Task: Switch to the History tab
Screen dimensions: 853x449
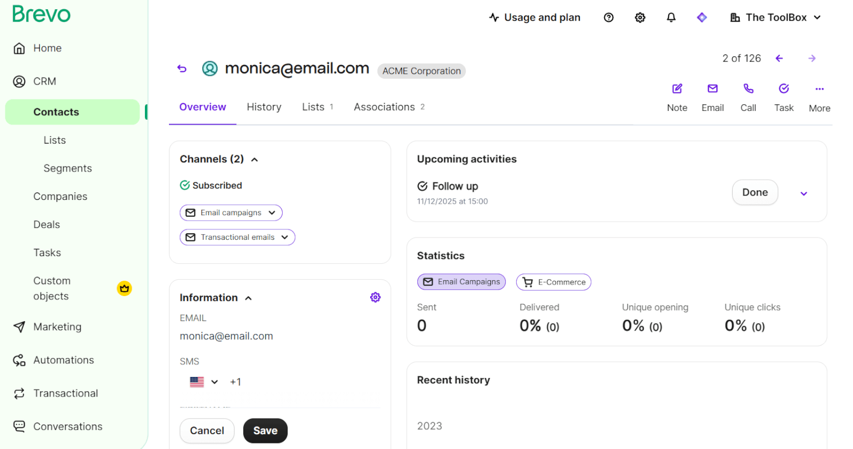Action: point(264,107)
